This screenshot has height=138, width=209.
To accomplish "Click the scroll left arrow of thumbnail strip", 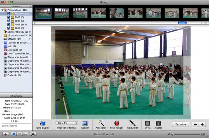I will point(204,23).
